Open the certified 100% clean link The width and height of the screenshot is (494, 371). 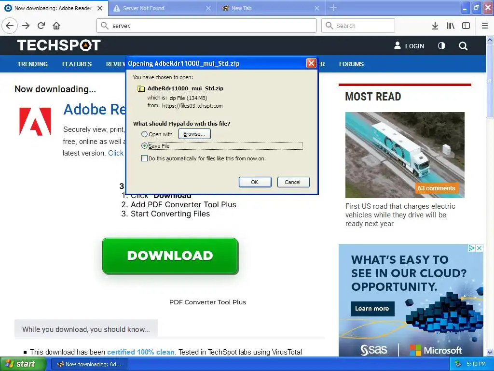(x=141, y=352)
